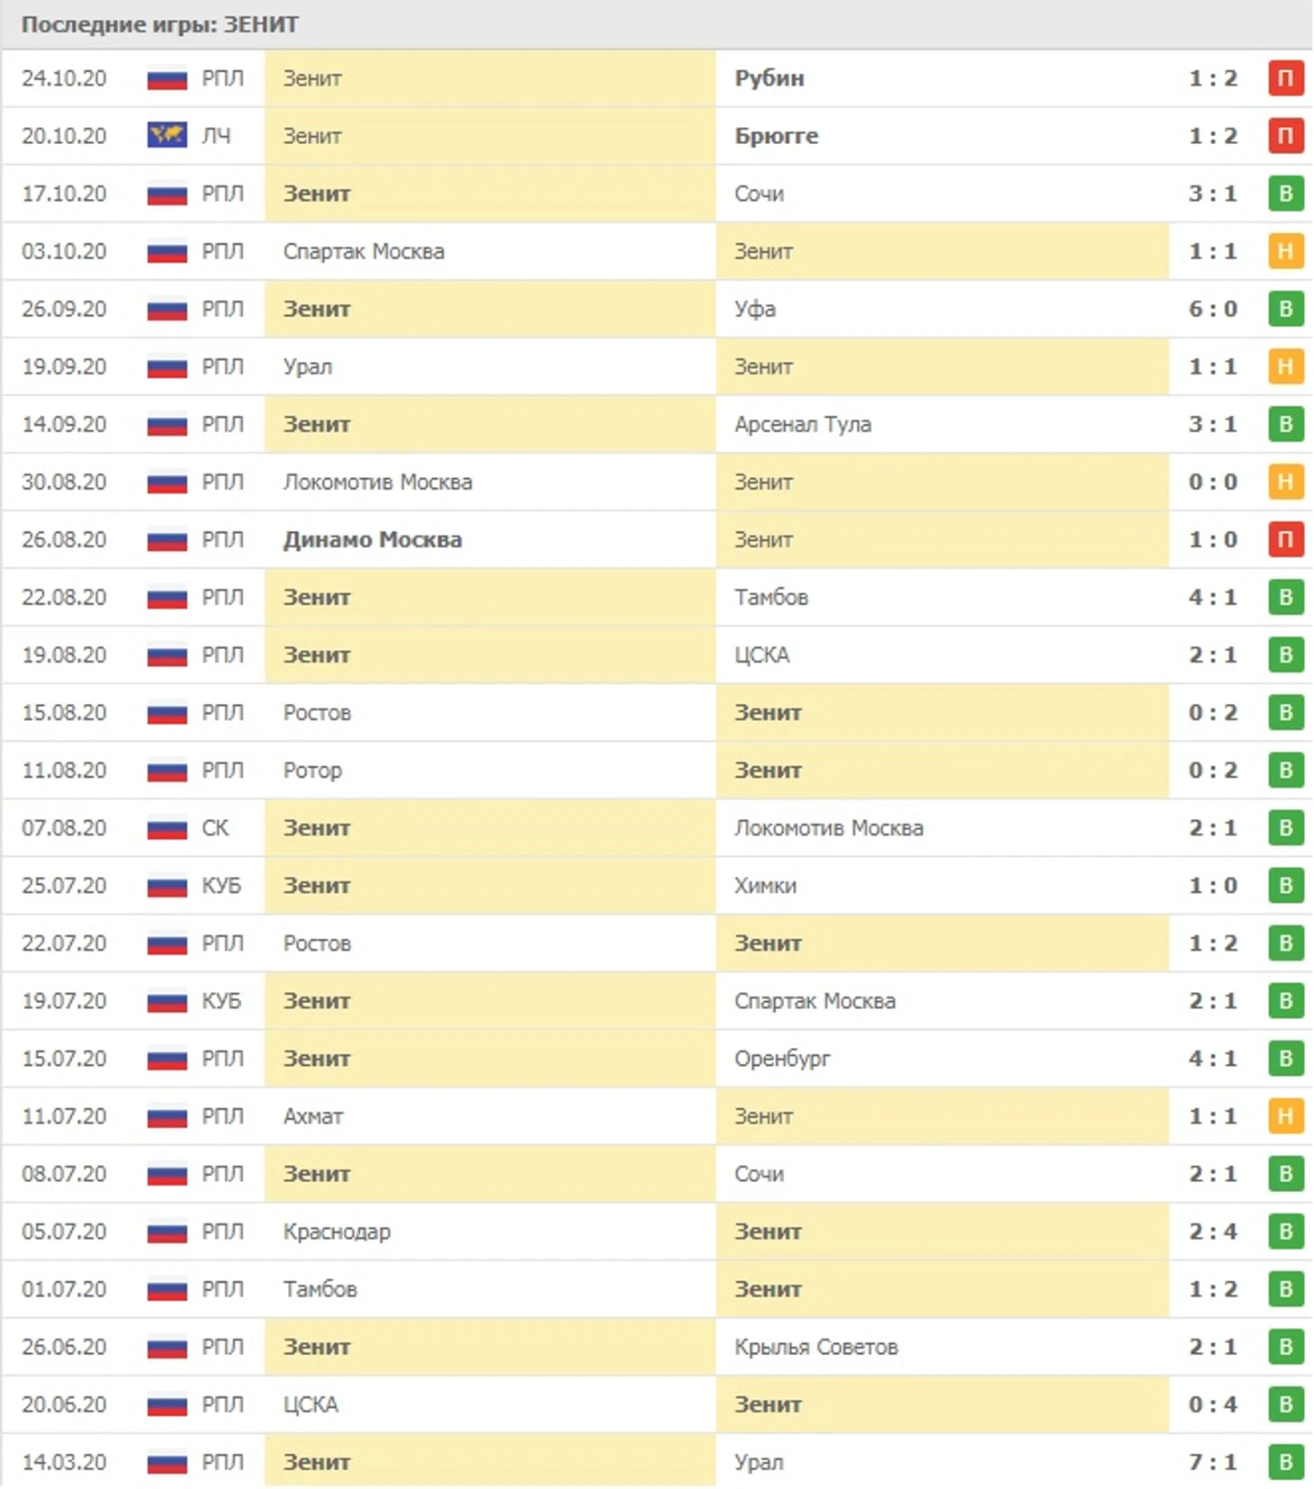This screenshot has height=1489, width=1314.
Task: Click the score 0 : 4
Action: click(x=1212, y=1403)
